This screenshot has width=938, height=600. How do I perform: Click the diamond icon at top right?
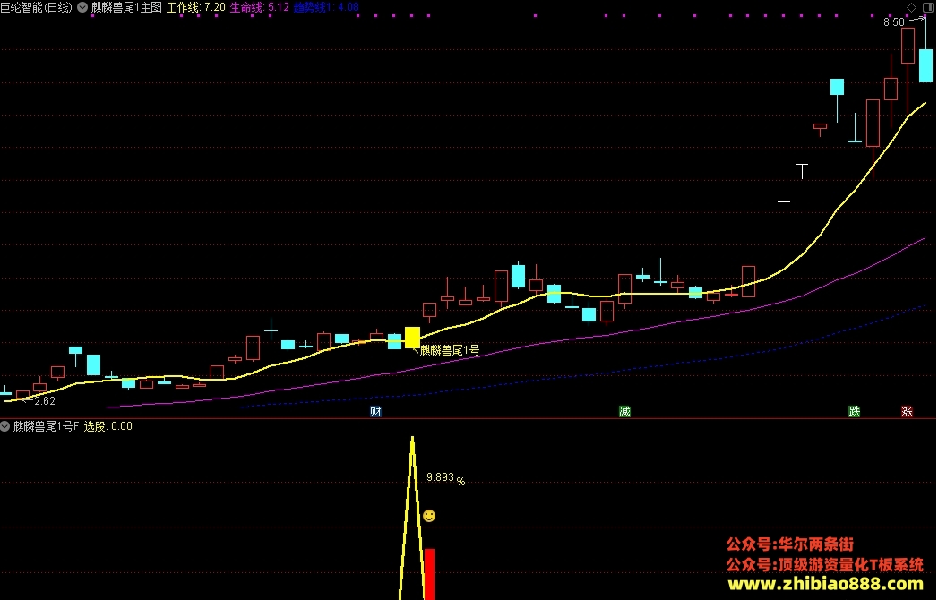click(912, 7)
